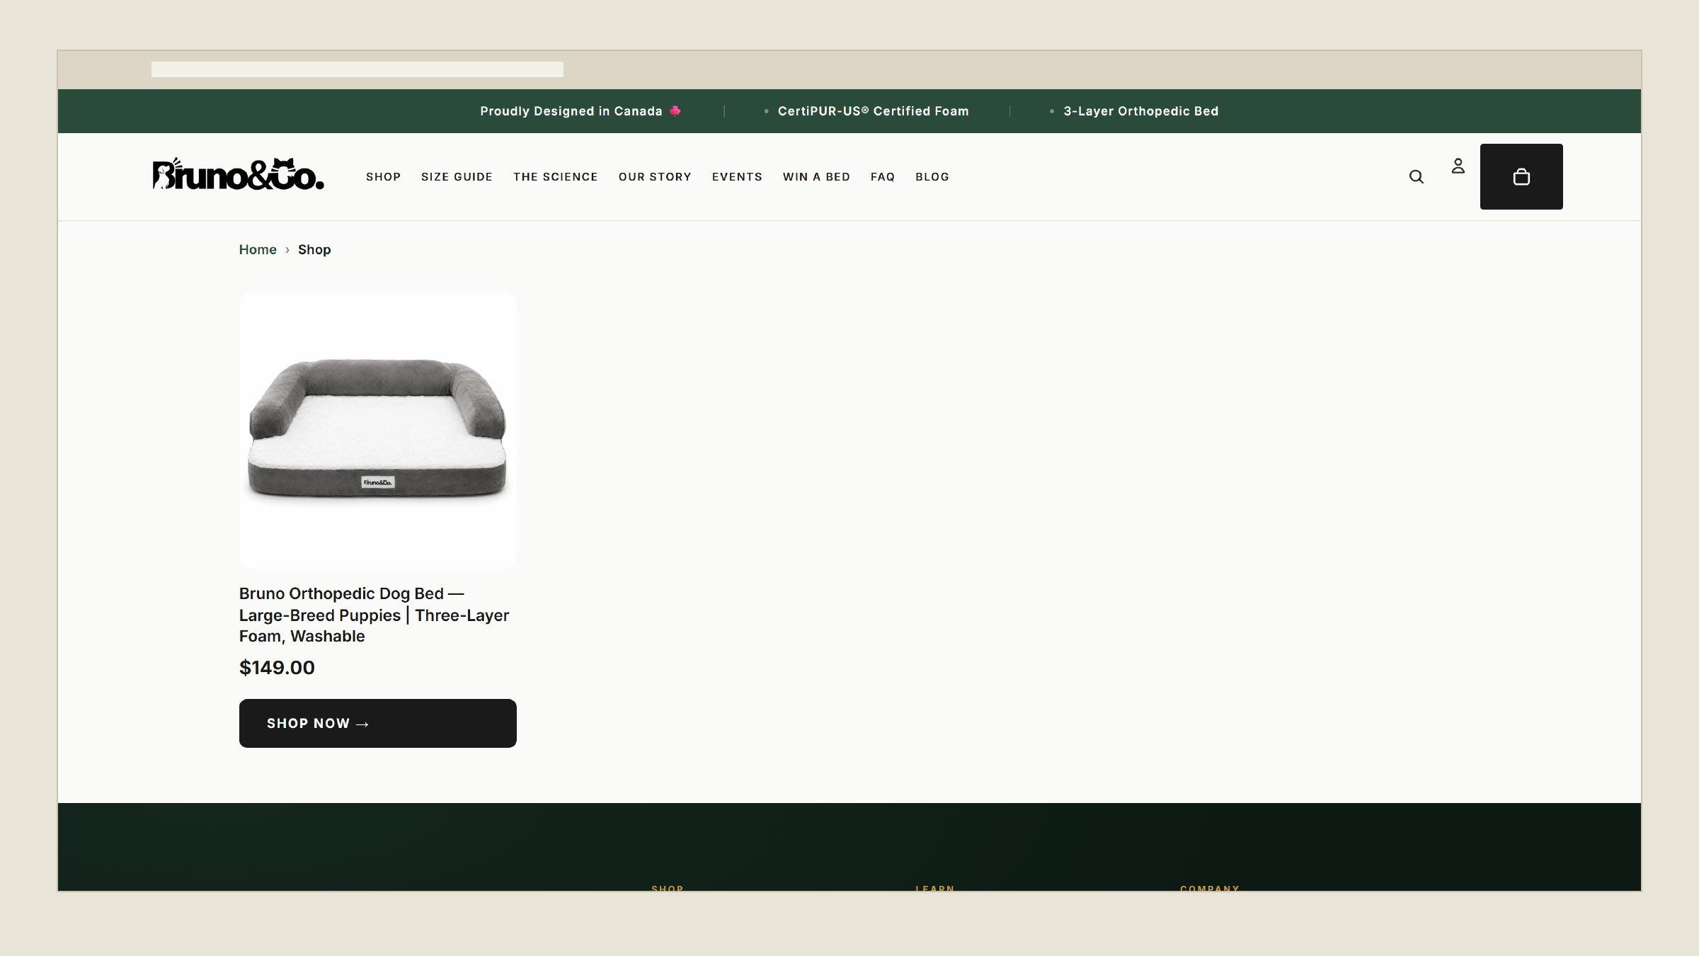Open the EVENTS nav link
1699x956 pixels.
tap(737, 177)
